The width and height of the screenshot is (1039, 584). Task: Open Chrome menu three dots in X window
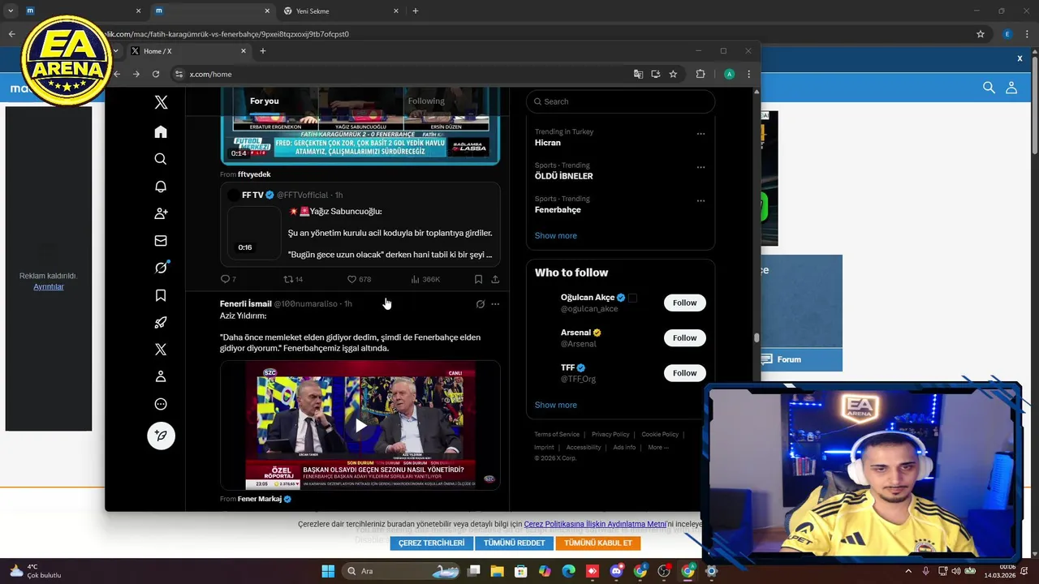[748, 74]
